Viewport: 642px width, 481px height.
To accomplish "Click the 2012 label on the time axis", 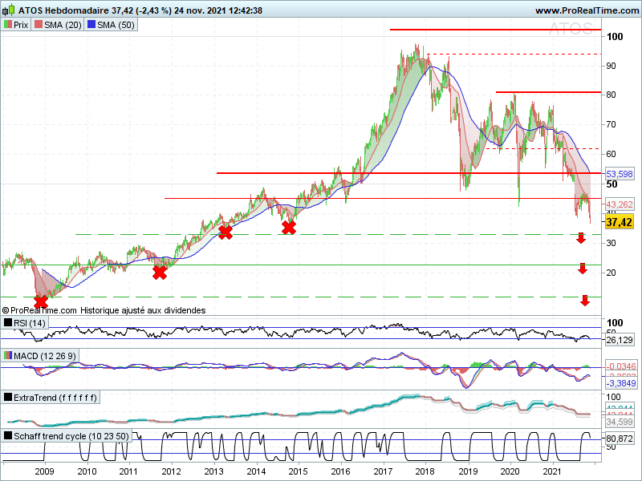I will coord(171,471).
